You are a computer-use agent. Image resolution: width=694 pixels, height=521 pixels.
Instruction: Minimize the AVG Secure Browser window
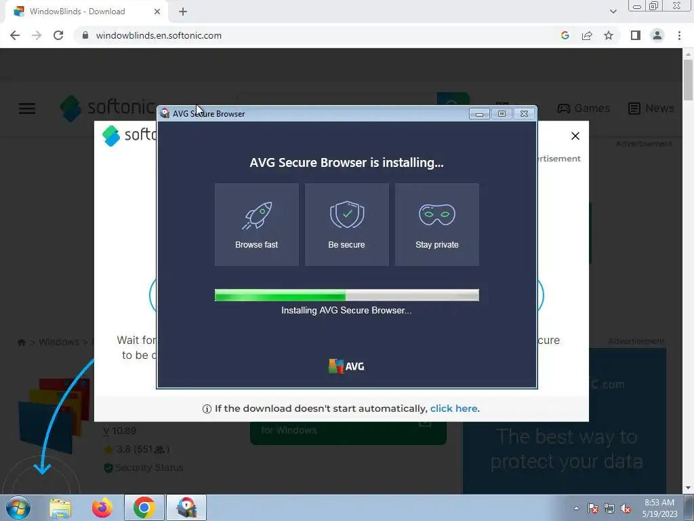coord(479,114)
